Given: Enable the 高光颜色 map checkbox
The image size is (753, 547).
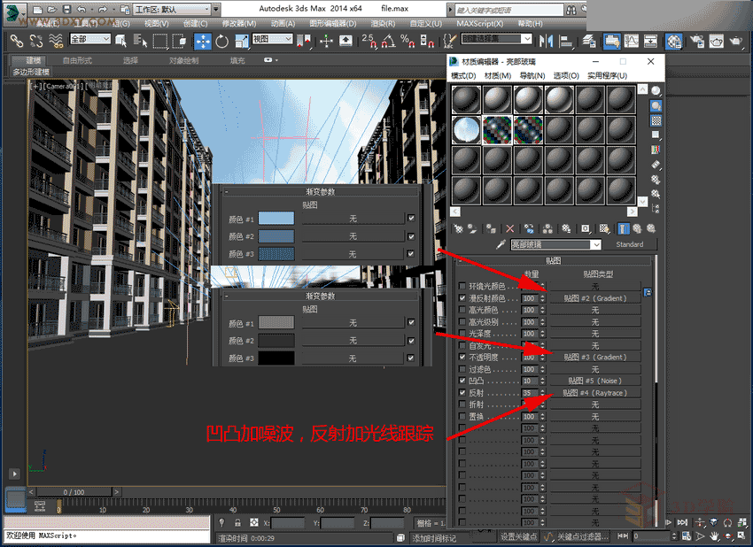Looking at the screenshot, I should click(x=462, y=310).
